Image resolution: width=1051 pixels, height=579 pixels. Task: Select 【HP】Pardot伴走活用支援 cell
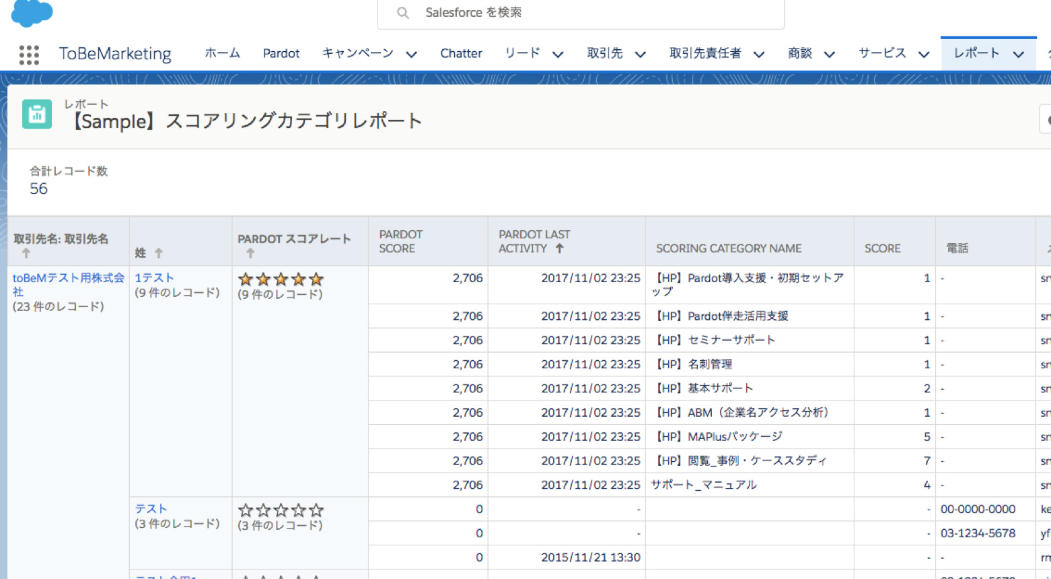pos(750,316)
